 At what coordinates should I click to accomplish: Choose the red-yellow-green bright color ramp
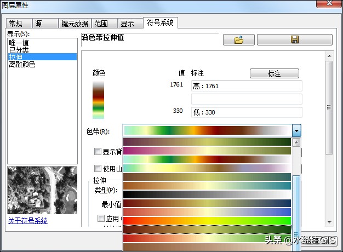point(207,220)
